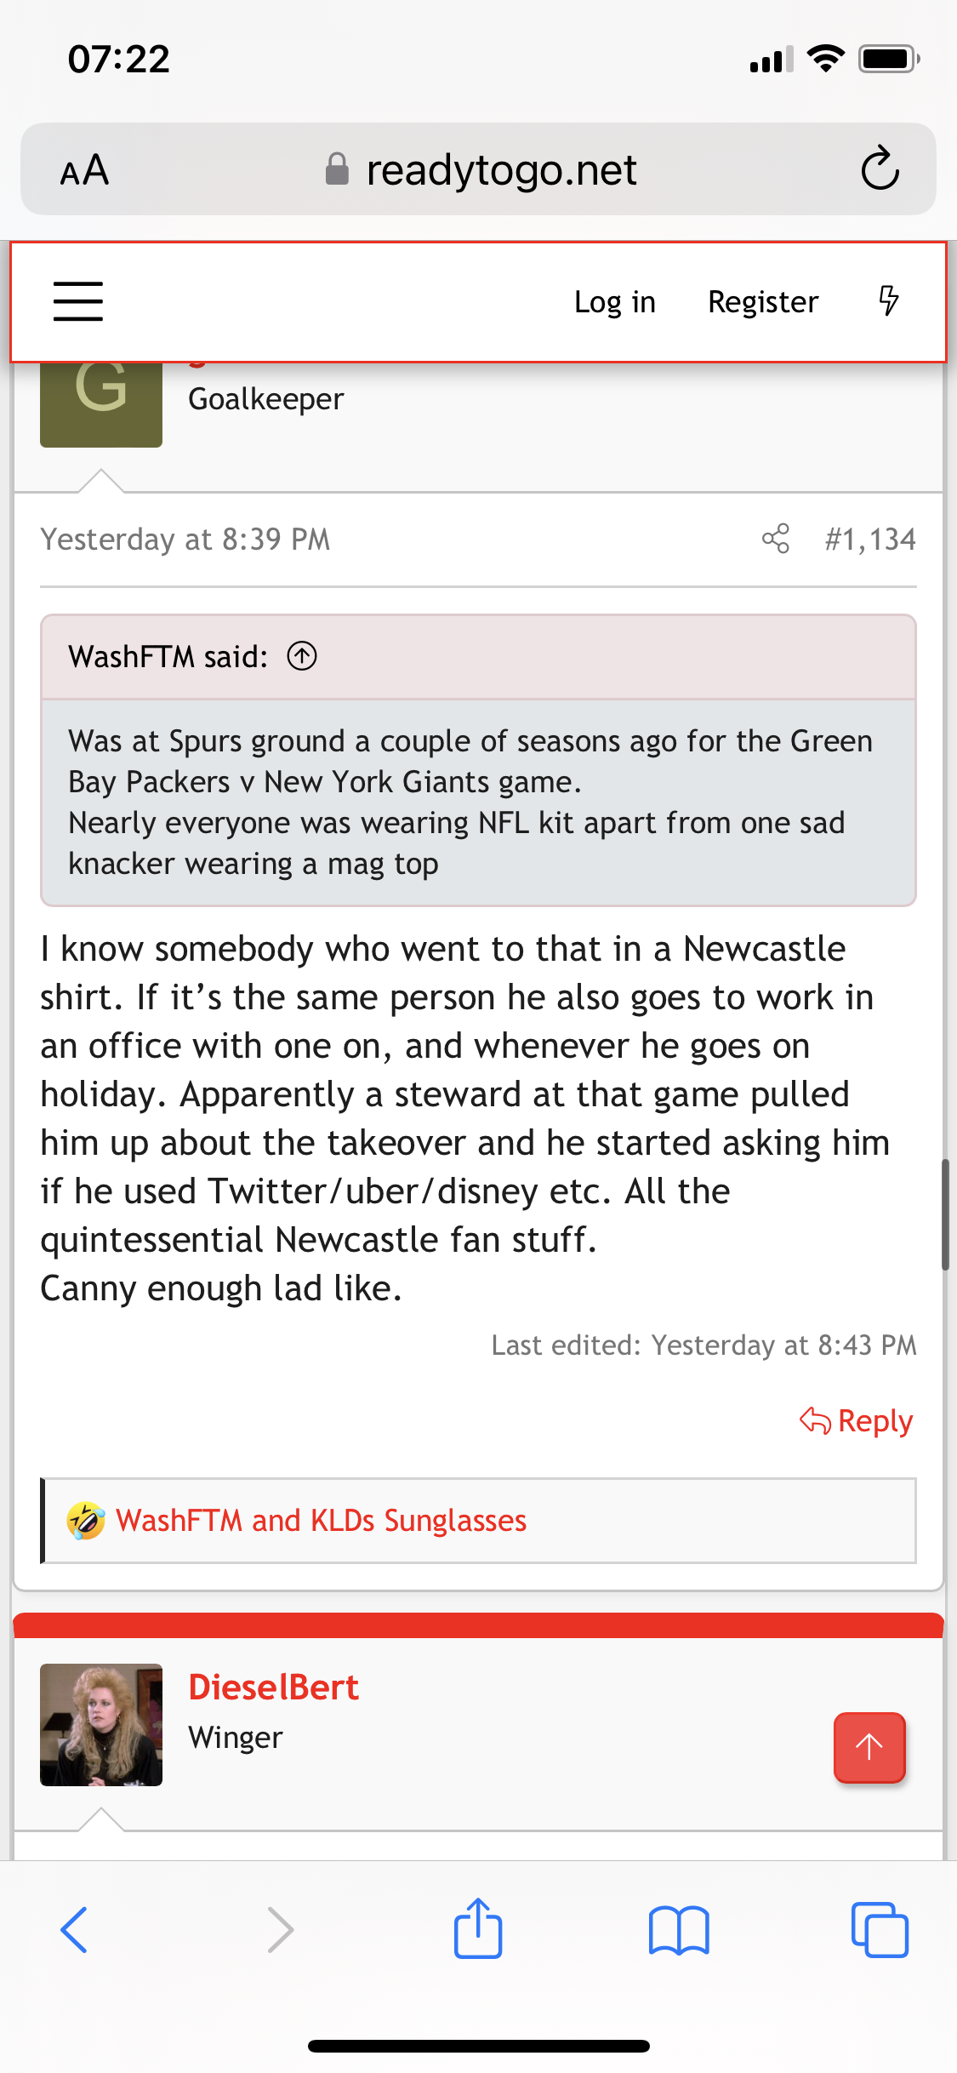Open Safari bookmarks
The image size is (957, 2073).
678,1930
